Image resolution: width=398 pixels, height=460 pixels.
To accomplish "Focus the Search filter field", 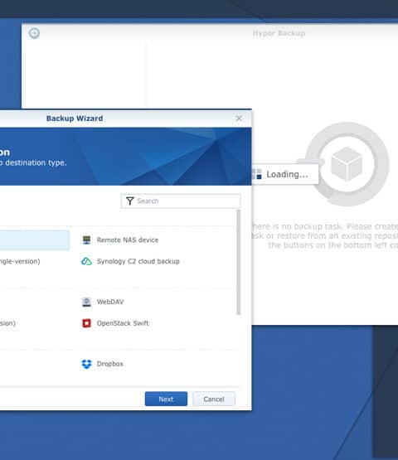I will pyautogui.click(x=181, y=201).
